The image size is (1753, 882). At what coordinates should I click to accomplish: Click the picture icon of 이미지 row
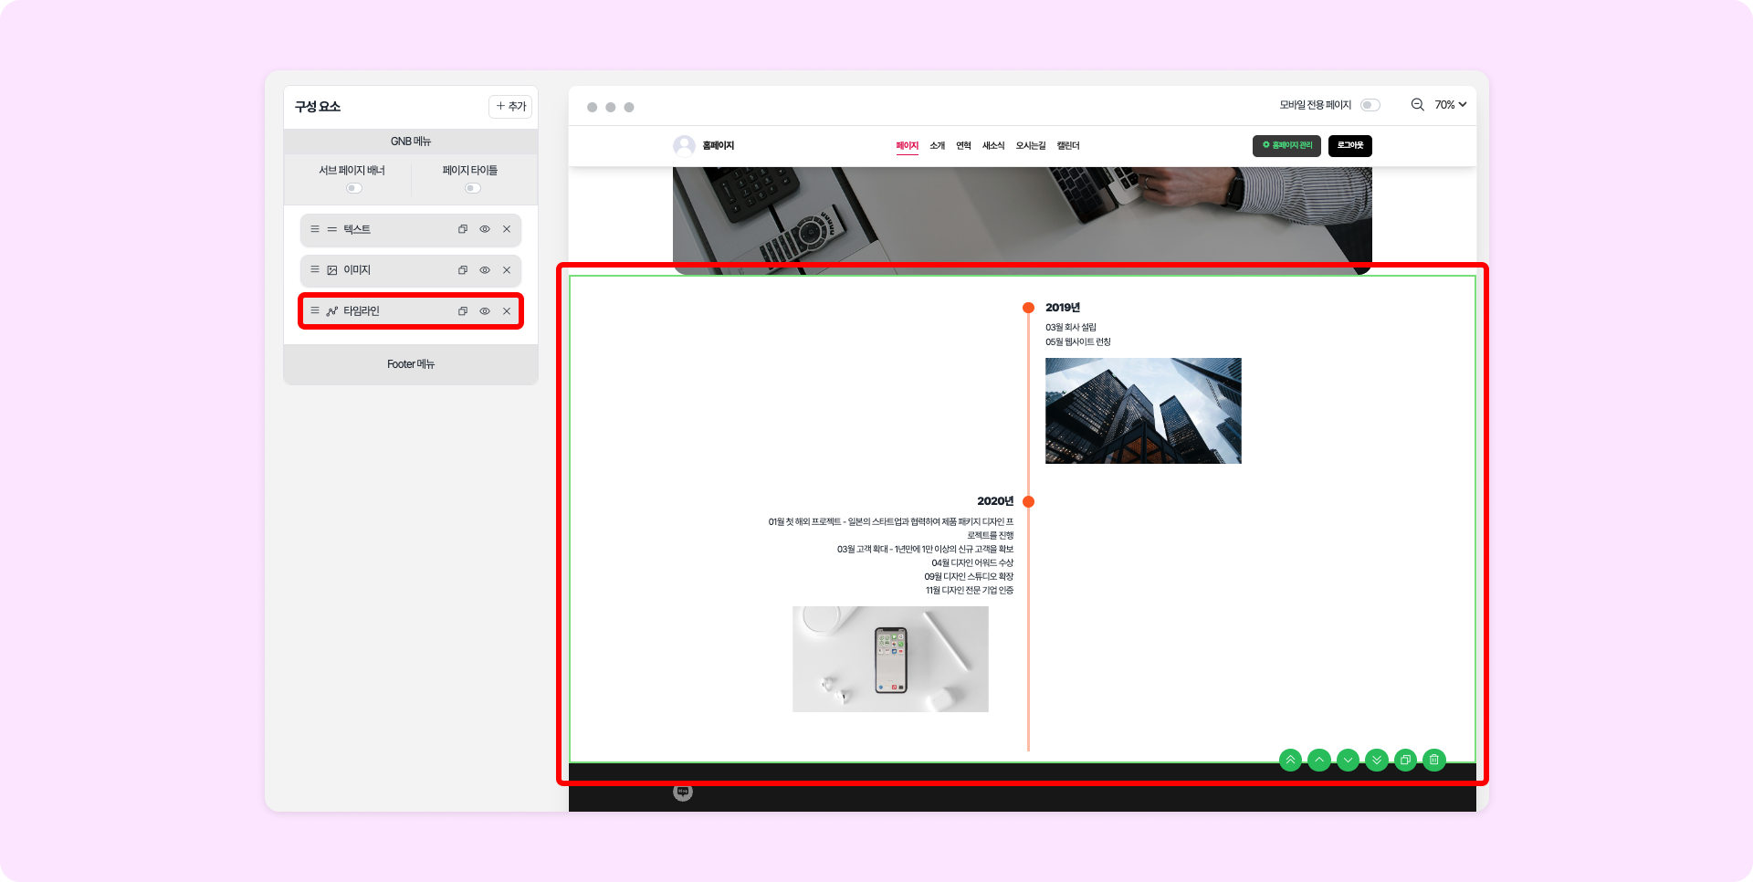(332, 270)
